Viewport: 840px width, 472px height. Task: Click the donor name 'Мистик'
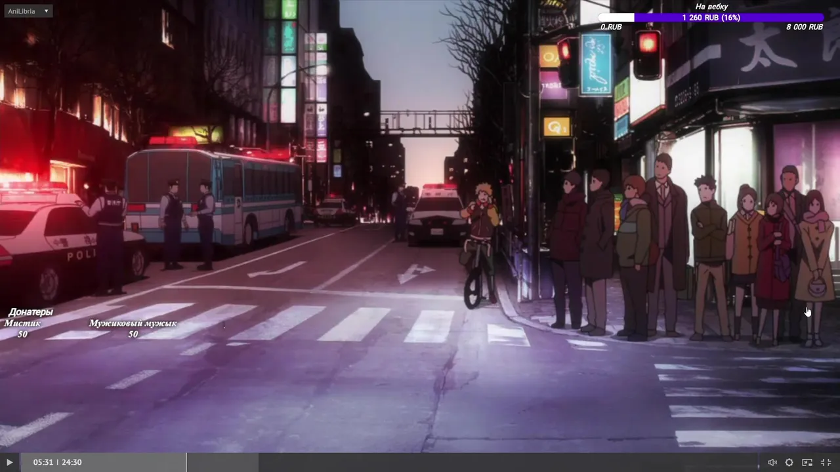[x=23, y=323]
